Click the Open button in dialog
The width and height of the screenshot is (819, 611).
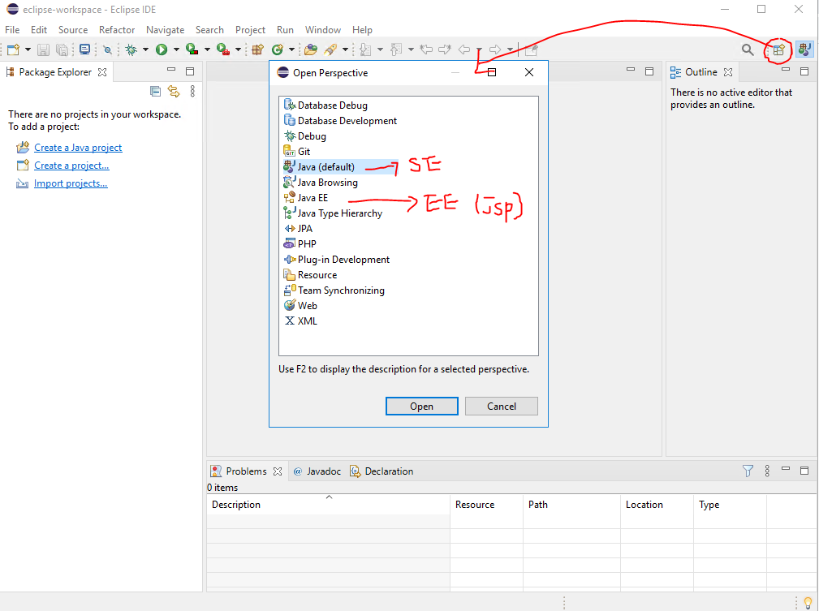tap(421, 407)
